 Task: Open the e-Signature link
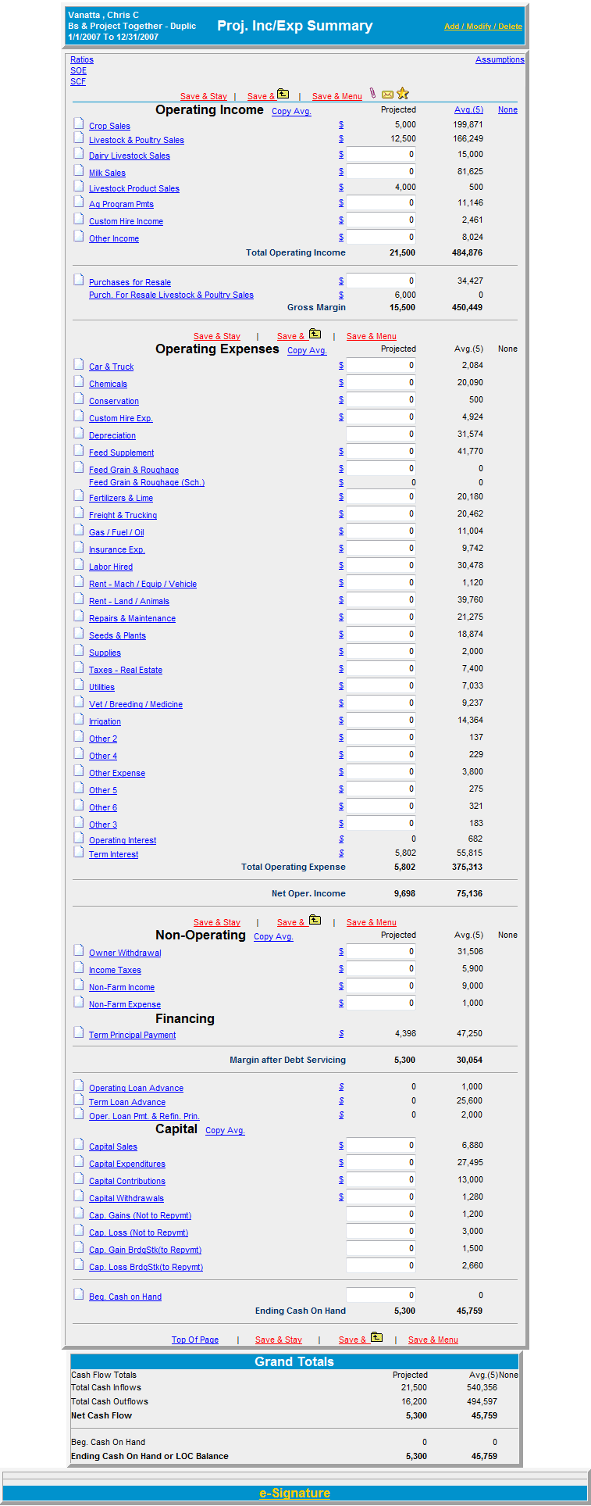294,1493
